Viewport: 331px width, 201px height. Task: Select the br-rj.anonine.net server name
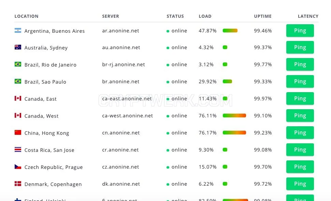124,64
